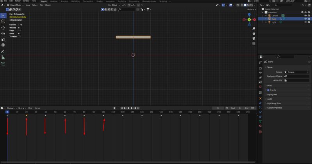The height and width of the screenshot is (164, 312).
Task: Expand the Custom Properties panel
Action: coord(287,108)
